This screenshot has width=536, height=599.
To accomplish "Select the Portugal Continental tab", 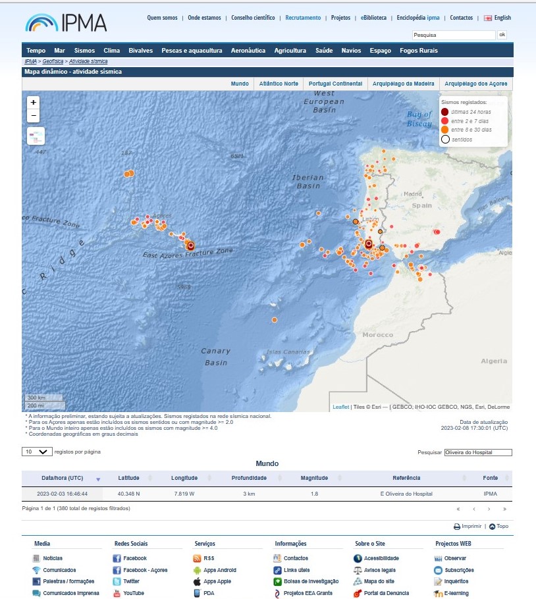I will [x=335, y=84].
